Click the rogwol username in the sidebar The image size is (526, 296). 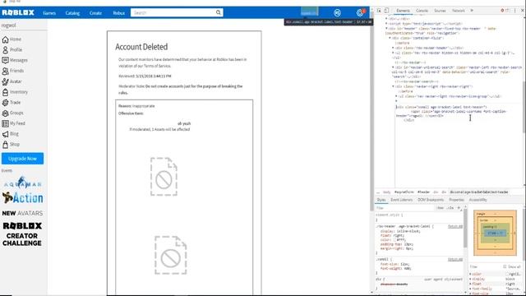click(x=9, y=25)
